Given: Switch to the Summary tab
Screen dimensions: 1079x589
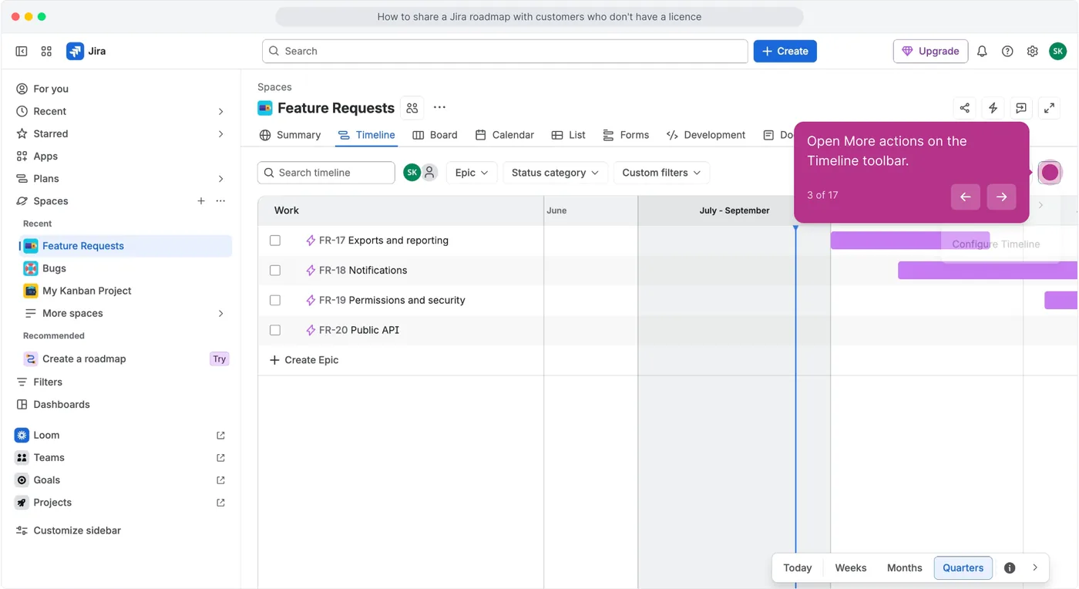Looking at the screenshot, I should pos(290,135).
